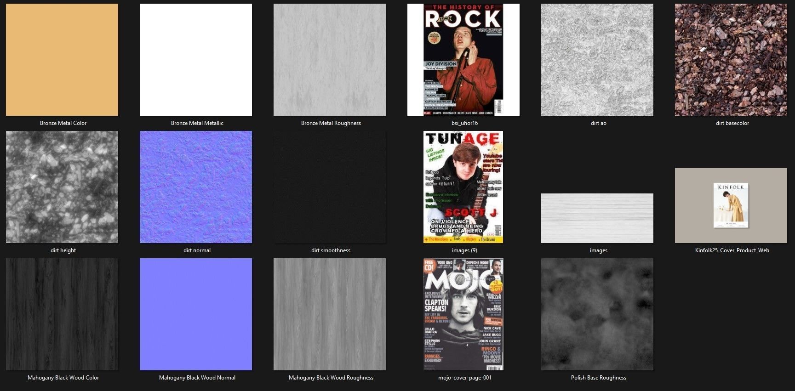Select the white wood planks images thumbnail

click(597, 218)
